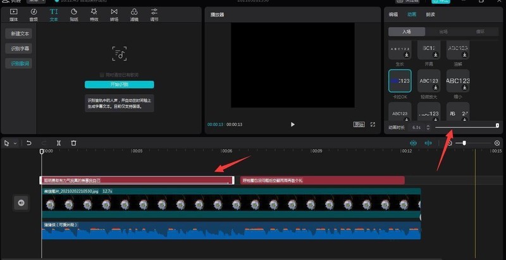The width and height of the screenshot is (506, 260).
Task: Click the undo arrow in timeline toolbar
Action: point(29,143)
